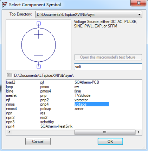
Task: Select mesfet in the component list
Action: pyautogui.click(x=11, y=95)
